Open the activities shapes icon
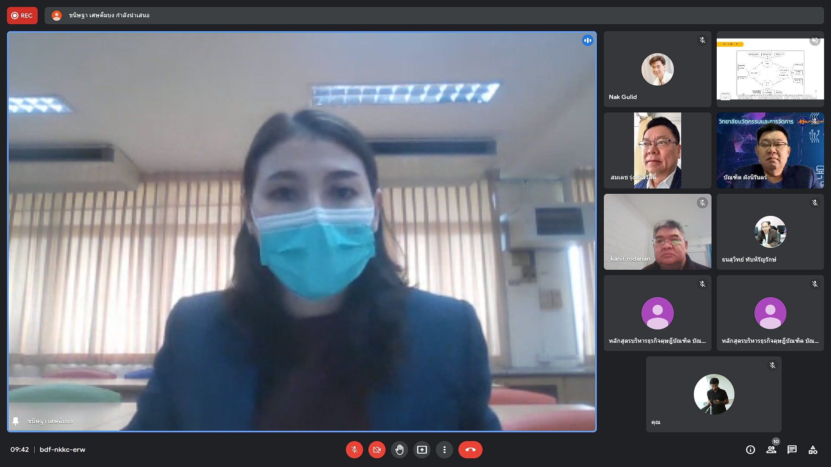831x467 pixels. [x=813, y=450]
